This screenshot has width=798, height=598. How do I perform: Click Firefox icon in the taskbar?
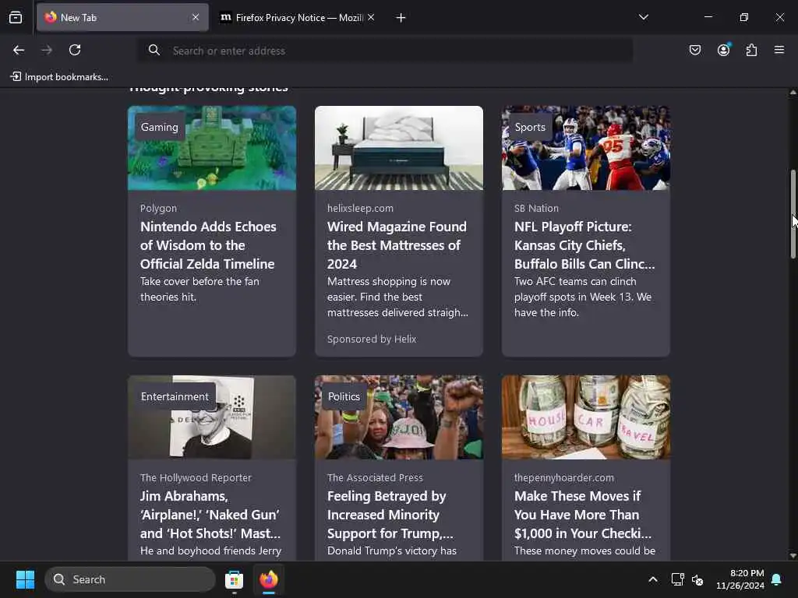point(269,579)
